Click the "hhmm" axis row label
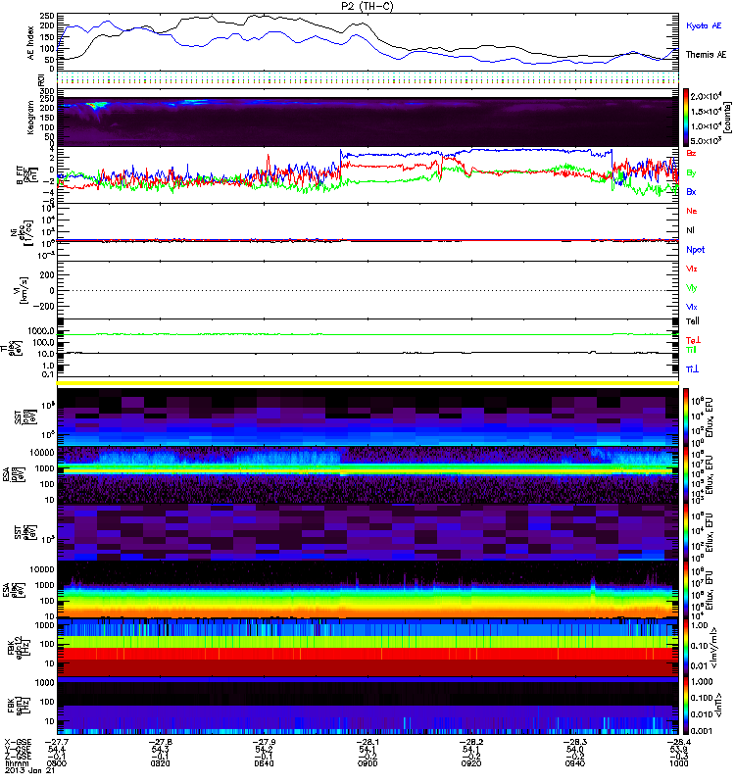The height and width of the screenshot is (784, 735). tap(17, 763)
